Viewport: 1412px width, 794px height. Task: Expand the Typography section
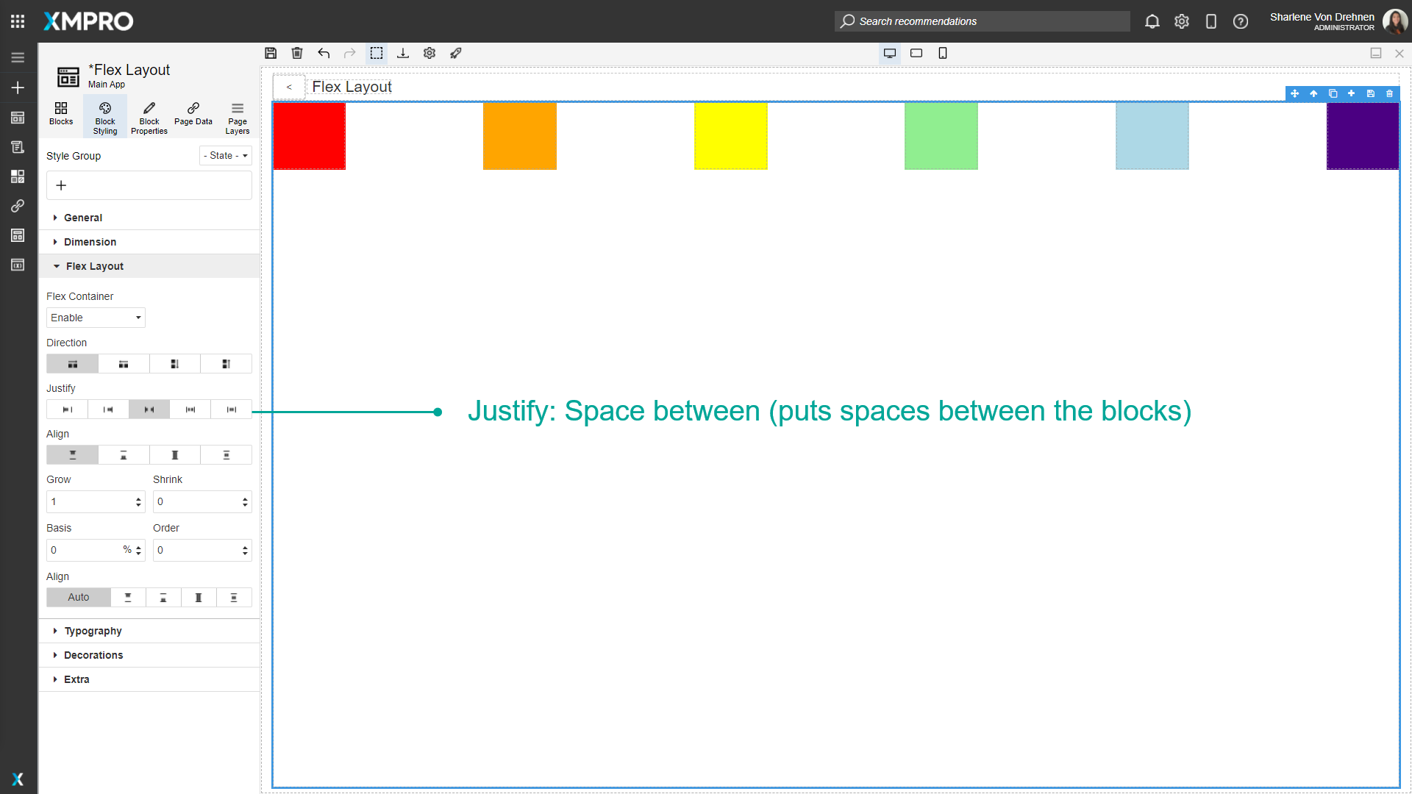(x=93, y=630)
